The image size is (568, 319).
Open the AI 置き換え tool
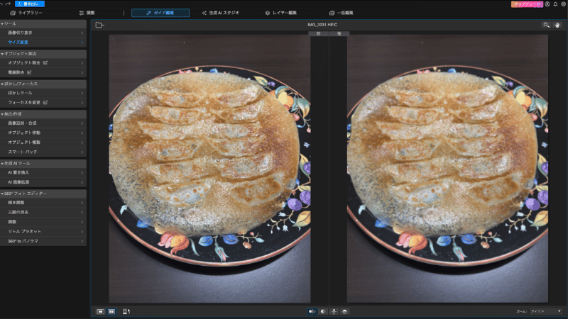point(43,173)
